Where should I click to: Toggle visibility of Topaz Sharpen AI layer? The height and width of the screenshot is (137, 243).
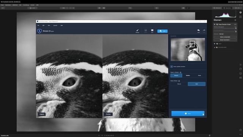coord(215,24)
